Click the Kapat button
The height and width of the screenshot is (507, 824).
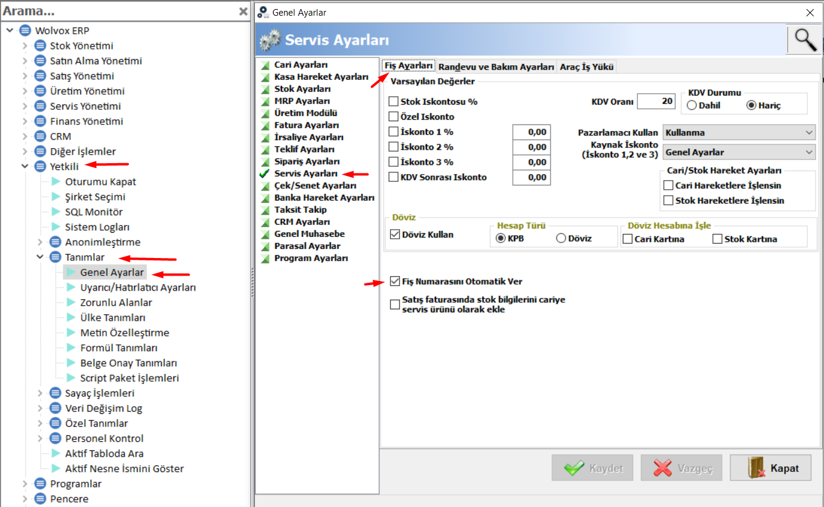(x=770, y=468)
